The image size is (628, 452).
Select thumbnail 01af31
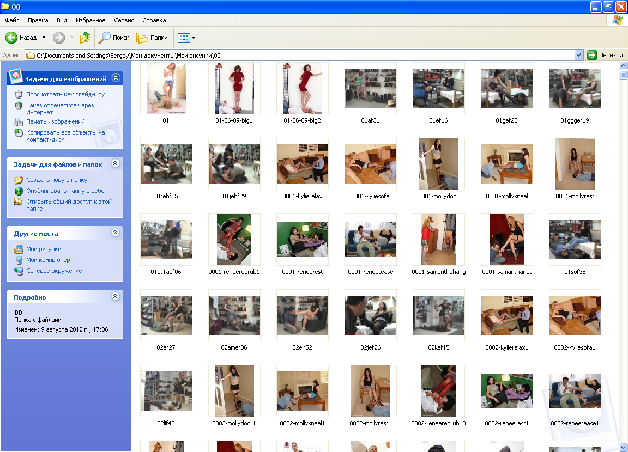[371, 88]
